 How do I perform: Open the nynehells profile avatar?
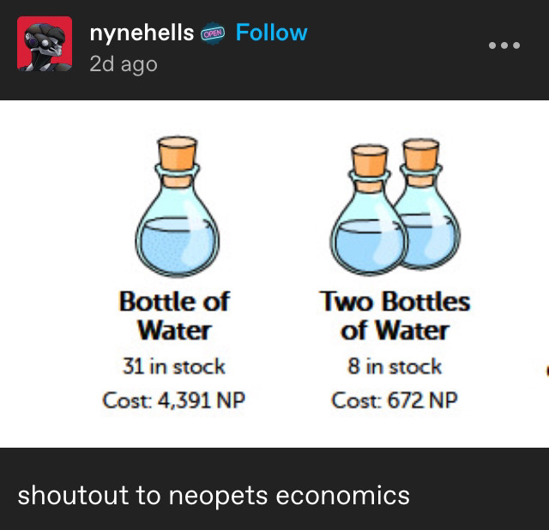click(x=45, y=44)
